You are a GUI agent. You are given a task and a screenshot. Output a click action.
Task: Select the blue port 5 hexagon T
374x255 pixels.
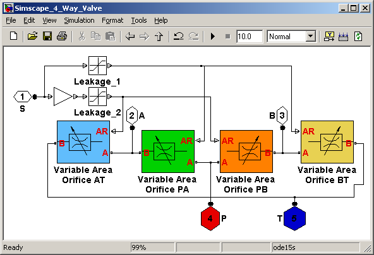[x=294, y=218]
